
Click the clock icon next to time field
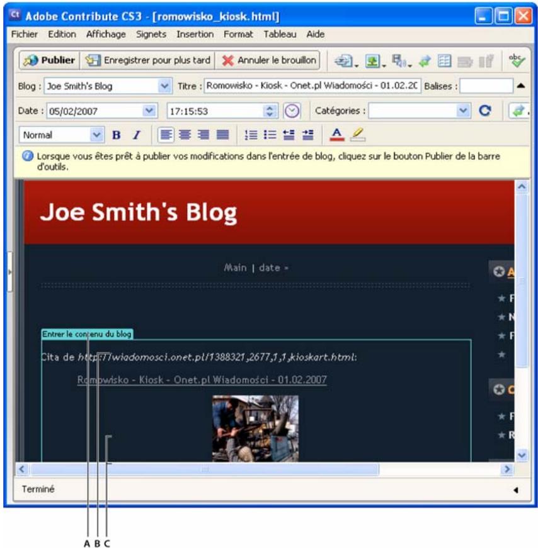(292, 111)
